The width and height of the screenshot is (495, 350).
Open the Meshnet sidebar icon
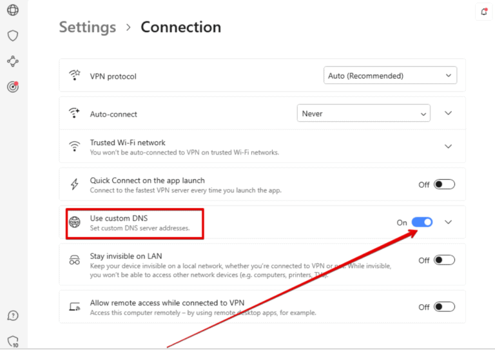[x=13, y=61]
